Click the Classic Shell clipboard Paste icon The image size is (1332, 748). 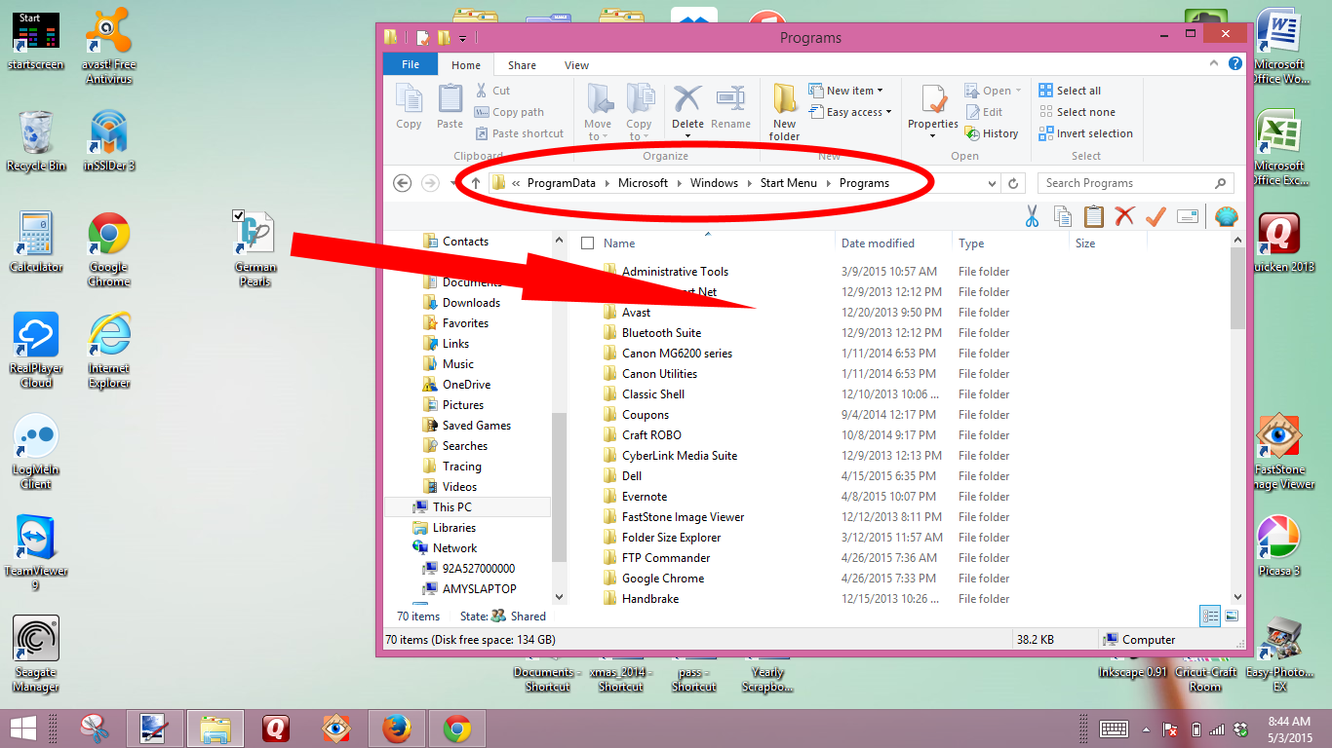coord(1094,216)
